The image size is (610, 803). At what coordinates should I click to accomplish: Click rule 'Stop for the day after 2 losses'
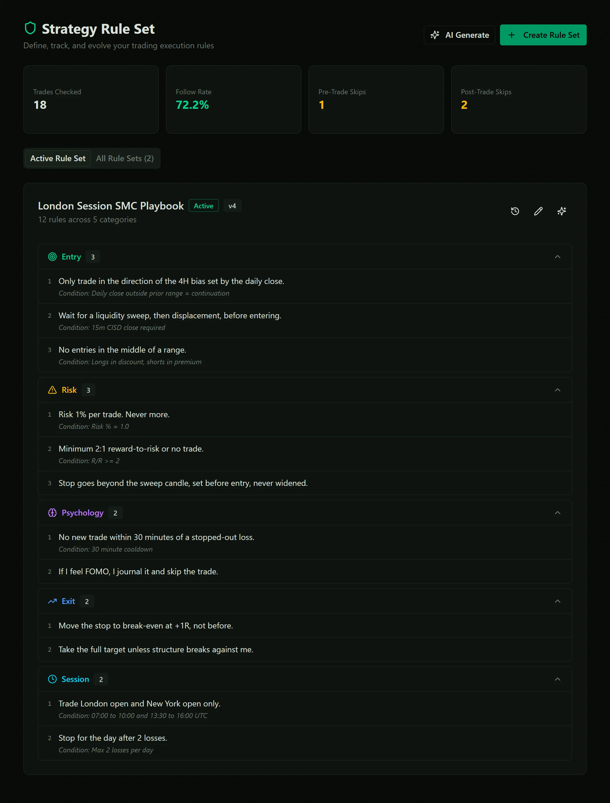click(x=305, y=743)
